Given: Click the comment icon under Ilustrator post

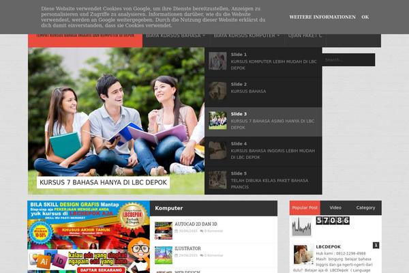Looking at the screenshot, I should click(202, 255).
